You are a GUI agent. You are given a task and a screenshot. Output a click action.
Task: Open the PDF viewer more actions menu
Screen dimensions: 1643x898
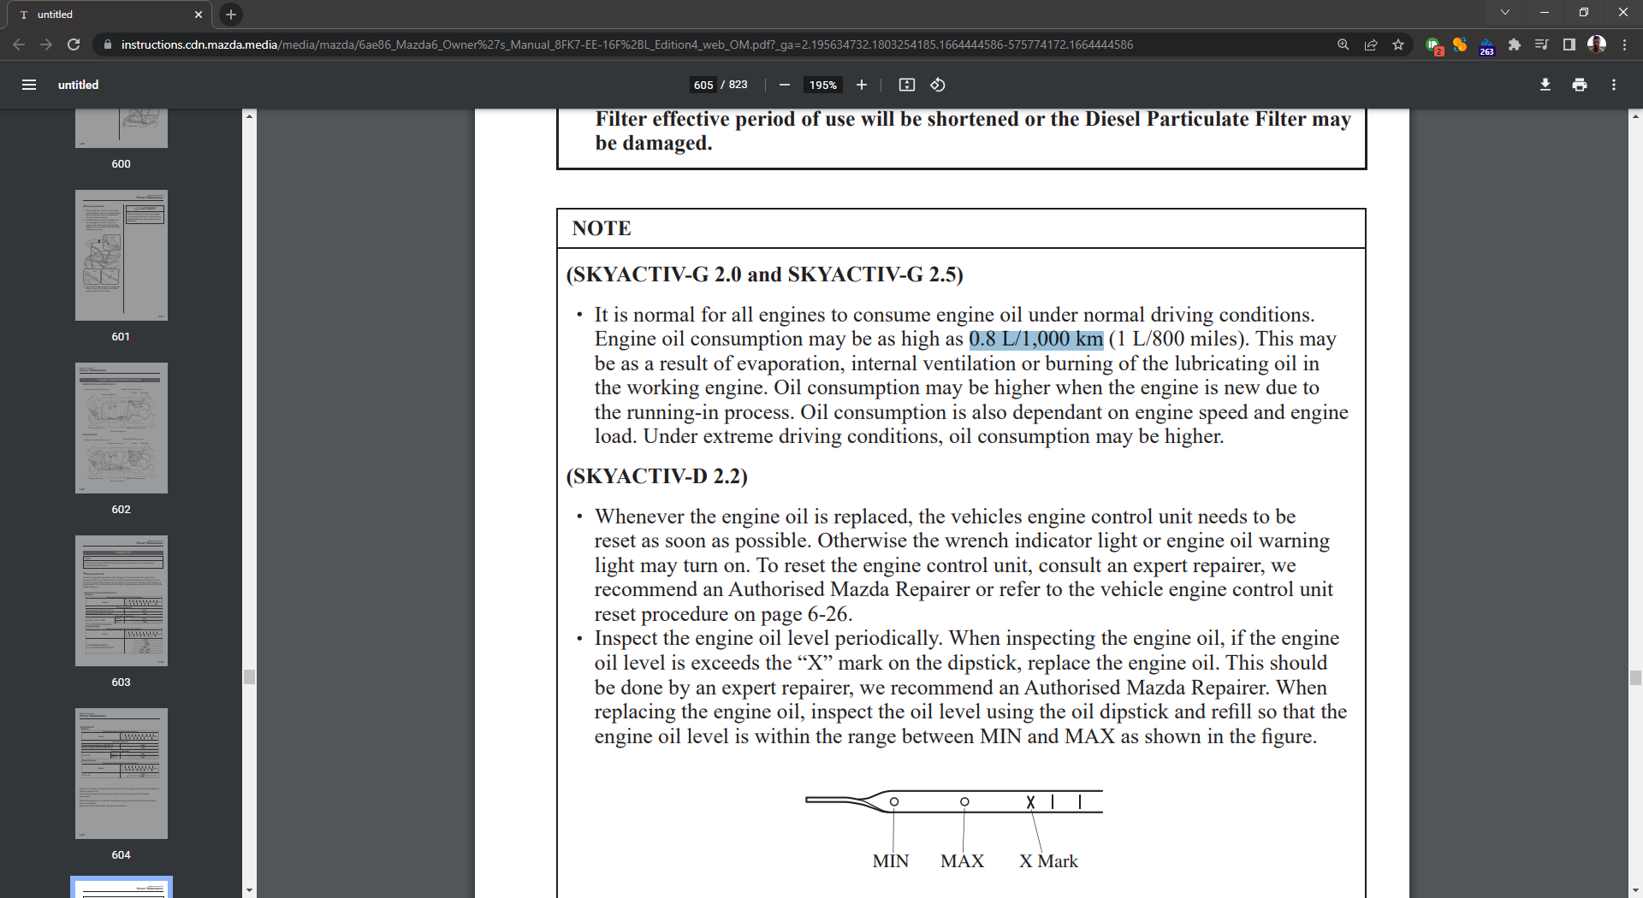click(x=1614, y=85)
